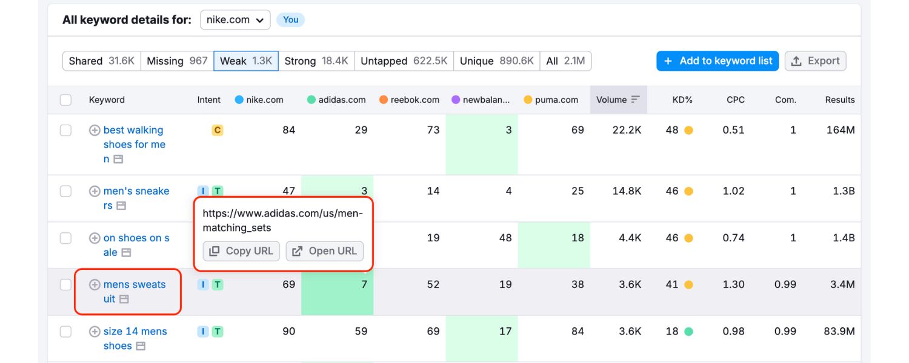The image size is (909, 363).
Task: Click the Add to keyword list button
Action: (x=717, y=60)
